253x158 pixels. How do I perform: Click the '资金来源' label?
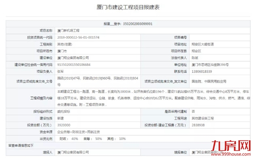(46, 132)
